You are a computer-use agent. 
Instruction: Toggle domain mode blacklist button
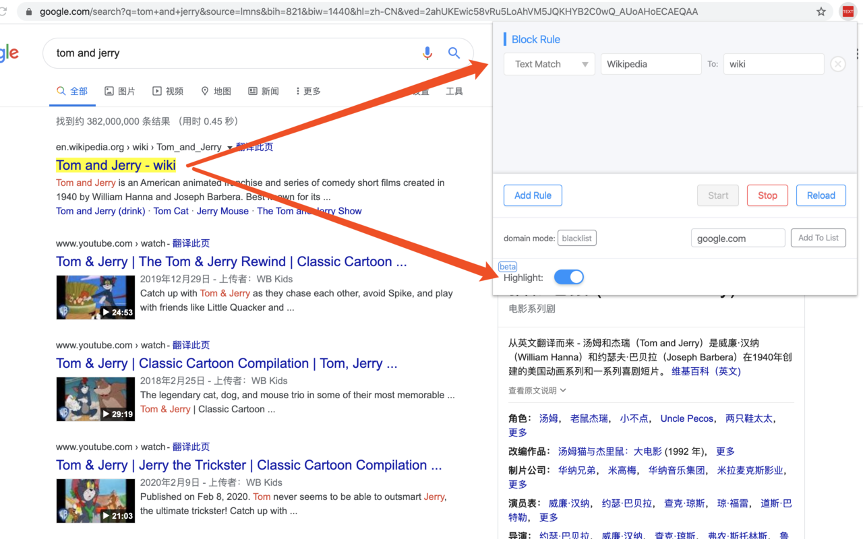pos(577,238)
